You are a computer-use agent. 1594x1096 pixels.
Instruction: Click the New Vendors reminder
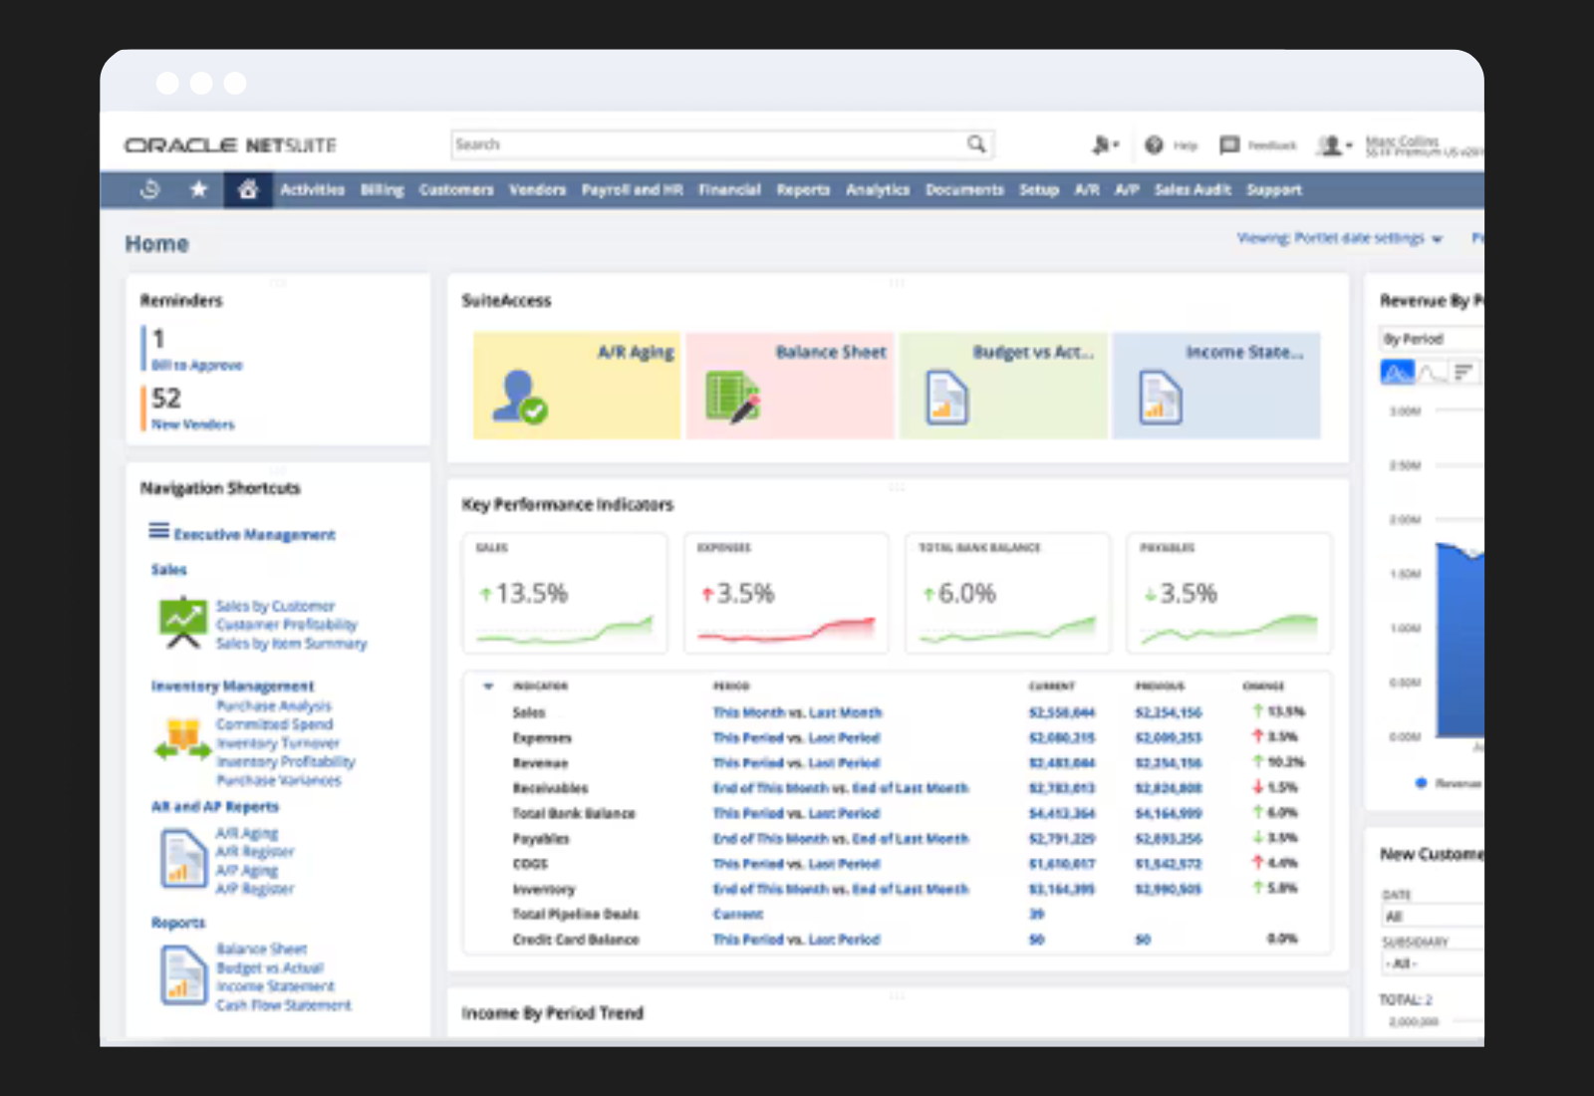pos(193,424)
